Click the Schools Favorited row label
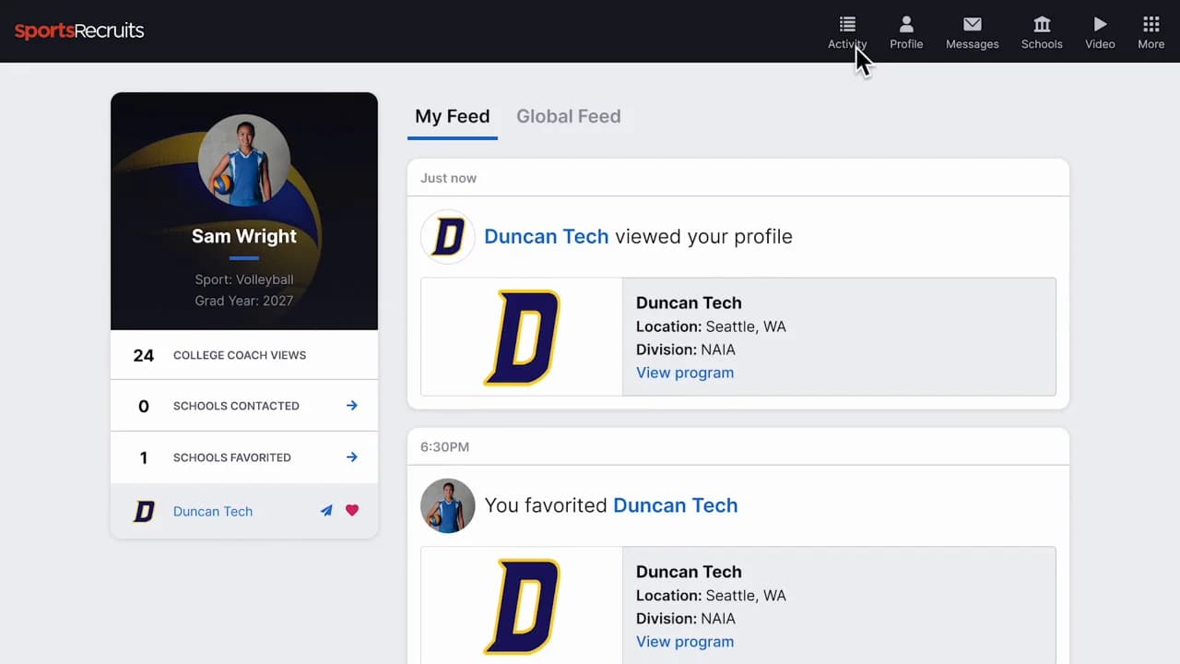This screenshot has height=664, width=1180. (x=232, y=457)
